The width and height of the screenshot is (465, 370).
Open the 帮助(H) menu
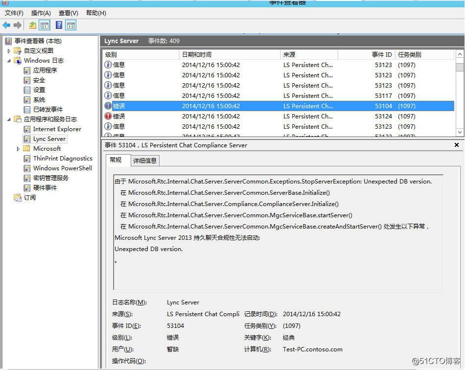tap(96, 13)
